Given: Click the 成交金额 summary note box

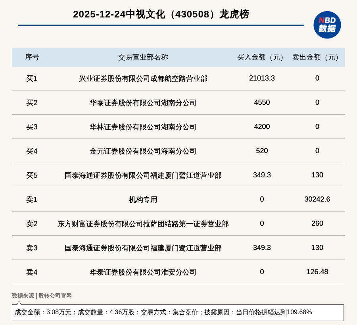Looking at the screenshot, I should (x=178, y=312).
